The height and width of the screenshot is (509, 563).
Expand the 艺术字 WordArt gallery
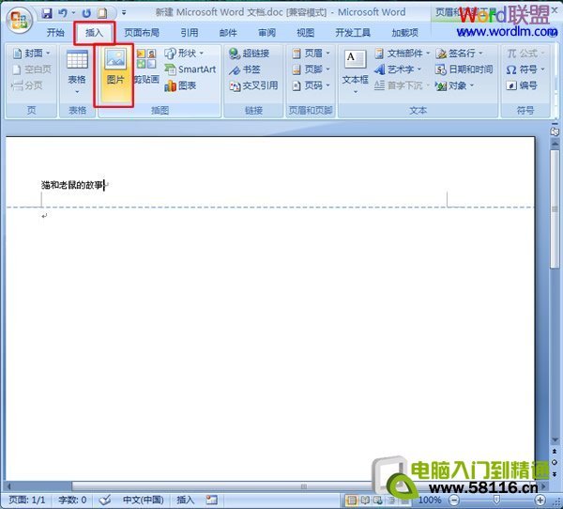[x=398, y=69]
